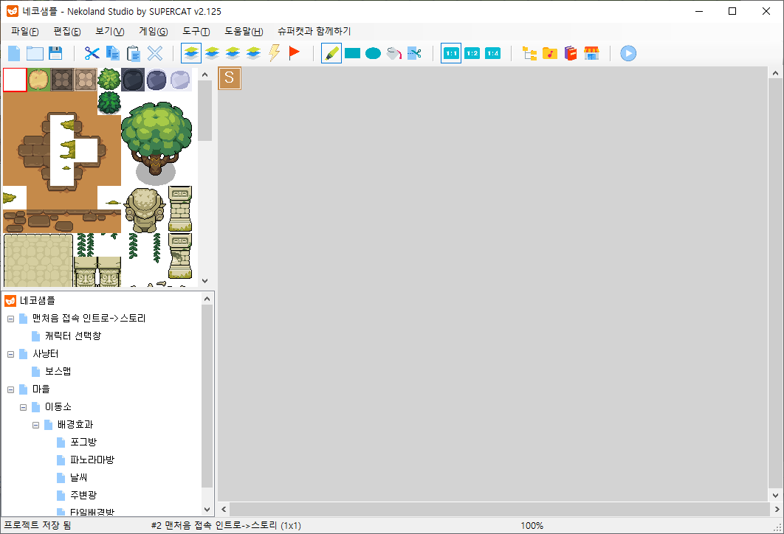Open the 게임(G) menu
Viewport: 784px width, 534px height.
click(154, 32)
